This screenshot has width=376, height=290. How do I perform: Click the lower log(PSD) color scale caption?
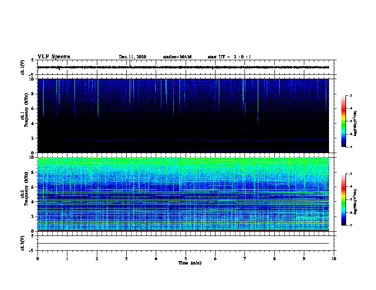tap(356, 201)
